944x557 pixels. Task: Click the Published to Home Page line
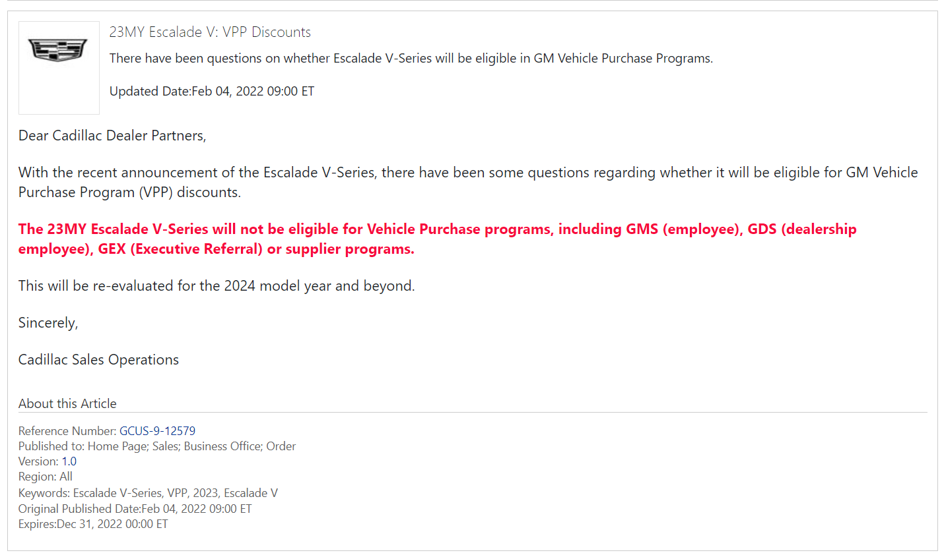157,446
